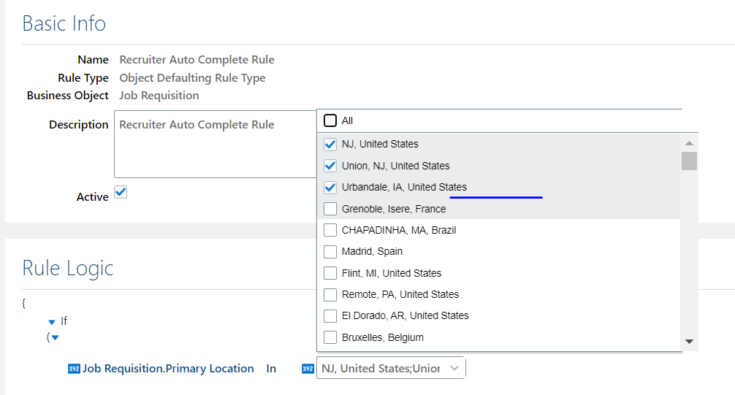The width and height of the screenshot is (735, 395).
Task: Click Job Requisition business object value
Action: [x=159, y=96]
